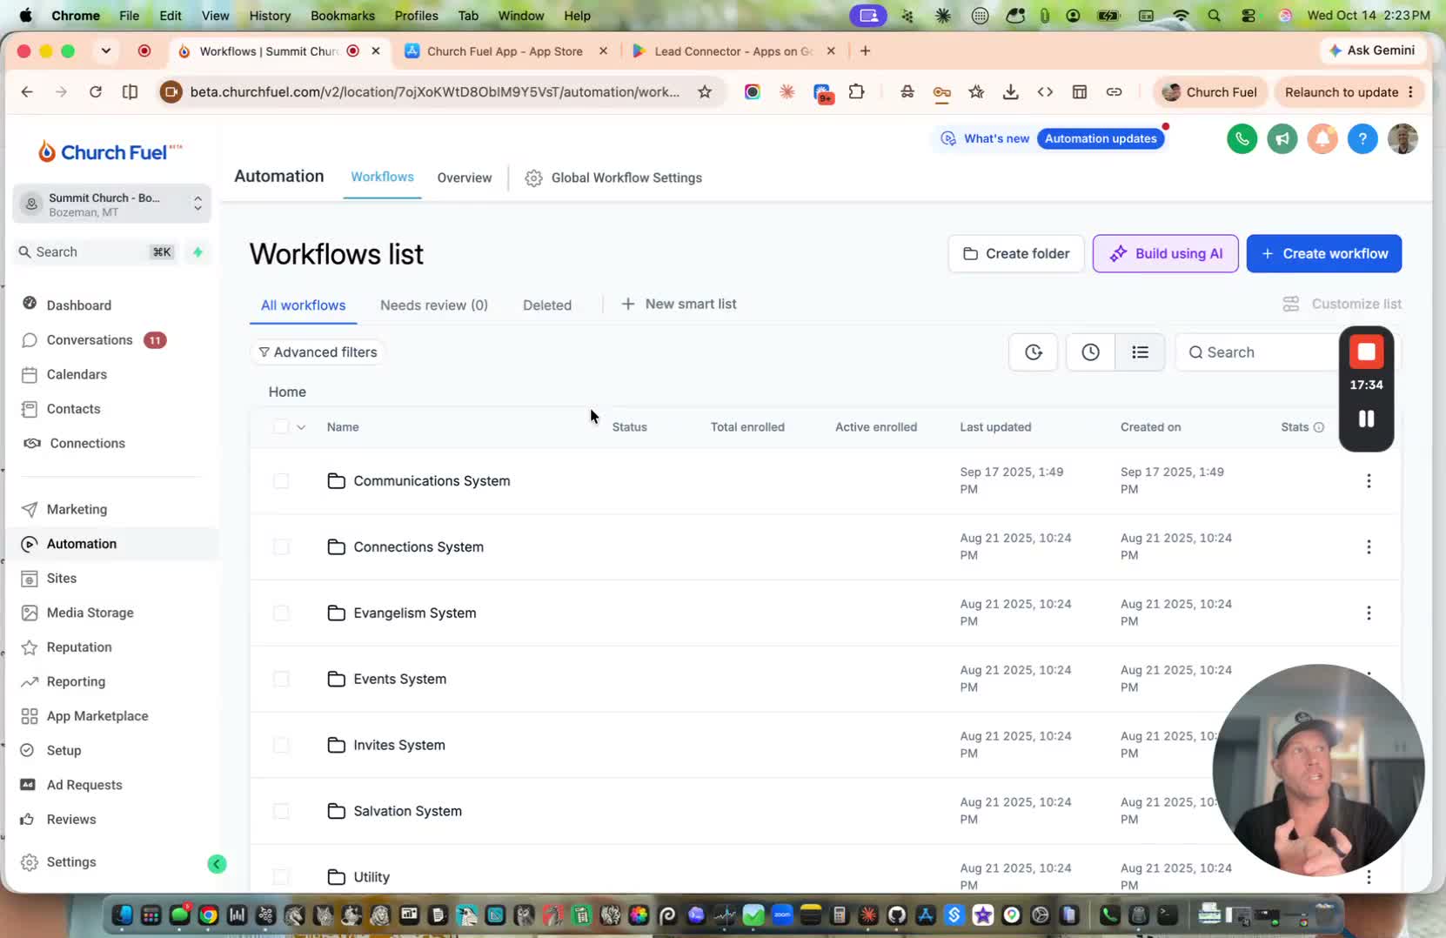Check the Evangelism System row checkbox
This screenshot has height=938, width=1446.
281,613
